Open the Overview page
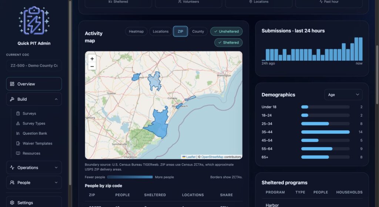Image resolution: width=379 pixels, height=207 pixels. [34, 84]
